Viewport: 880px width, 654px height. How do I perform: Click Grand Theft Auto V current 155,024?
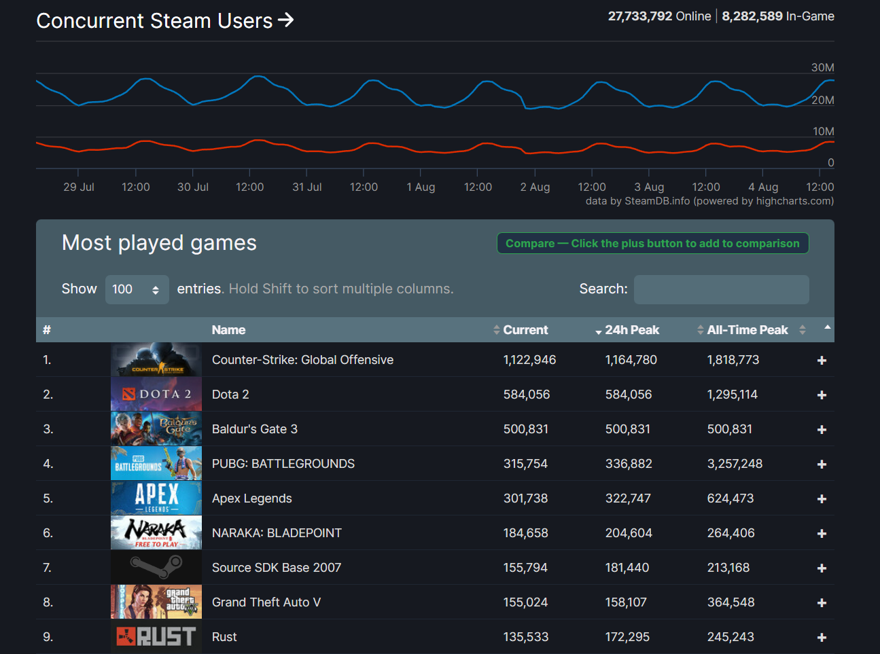coord(525,602)
